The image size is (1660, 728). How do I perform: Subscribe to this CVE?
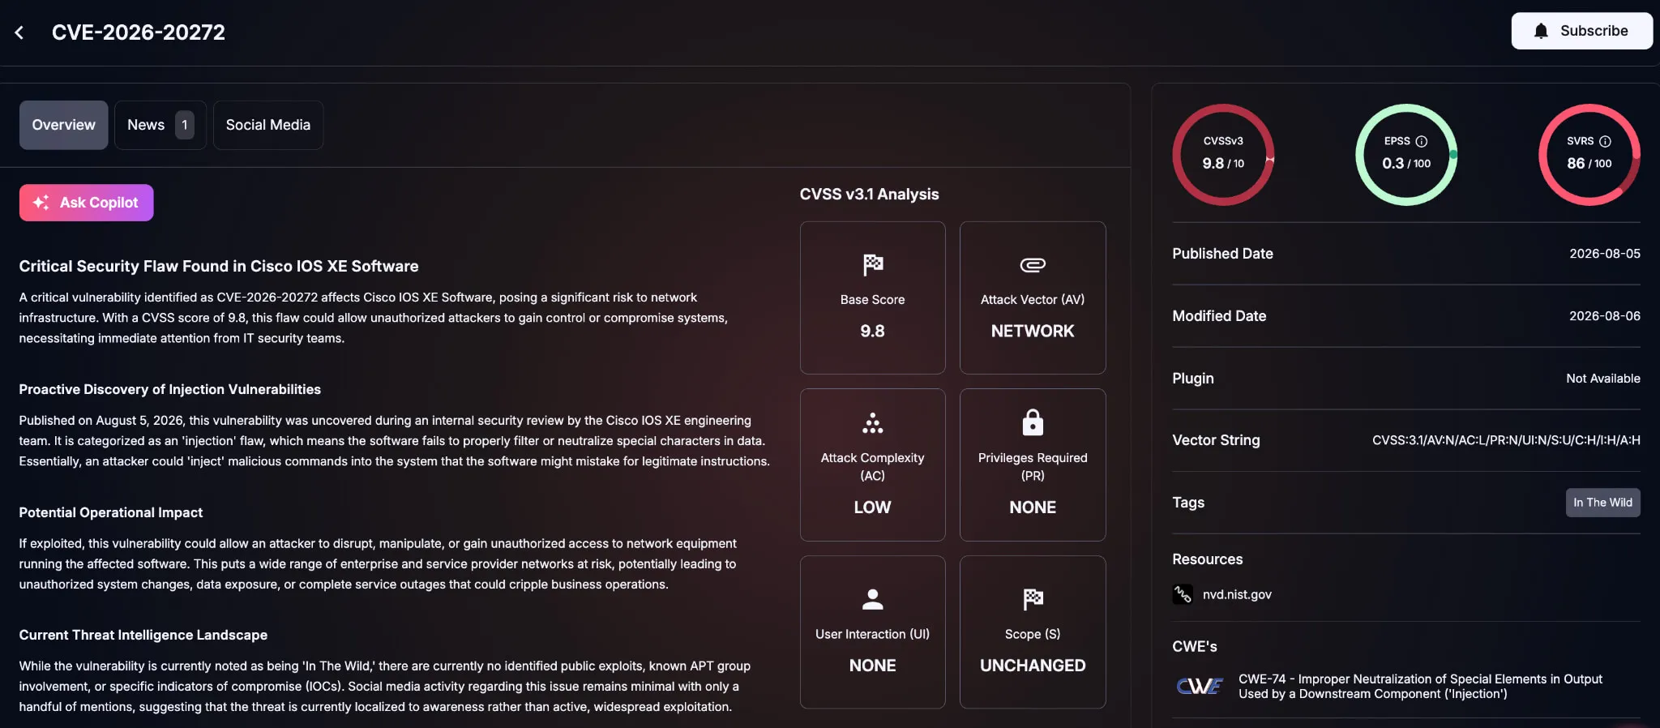pos(1581,31)
